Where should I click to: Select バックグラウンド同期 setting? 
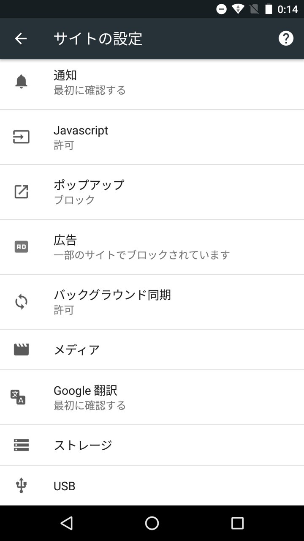[152, 302]
